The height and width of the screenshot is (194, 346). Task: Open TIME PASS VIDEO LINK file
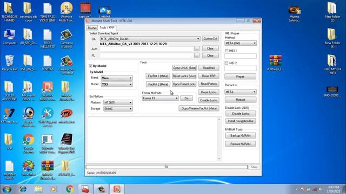[47, 12]
